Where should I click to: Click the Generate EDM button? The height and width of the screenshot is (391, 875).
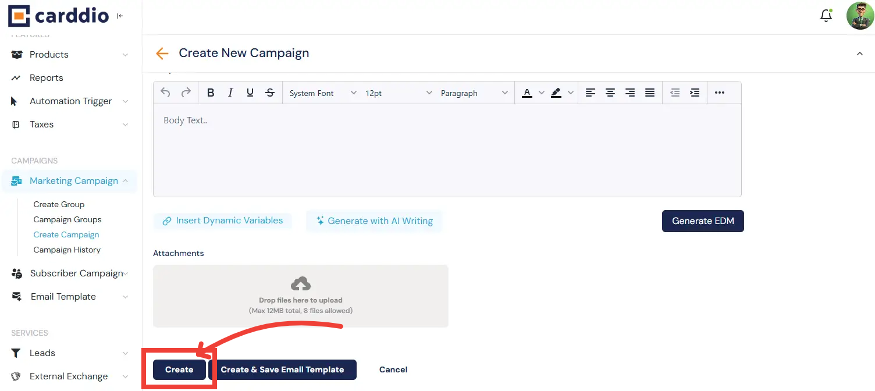tap(703, 221)
